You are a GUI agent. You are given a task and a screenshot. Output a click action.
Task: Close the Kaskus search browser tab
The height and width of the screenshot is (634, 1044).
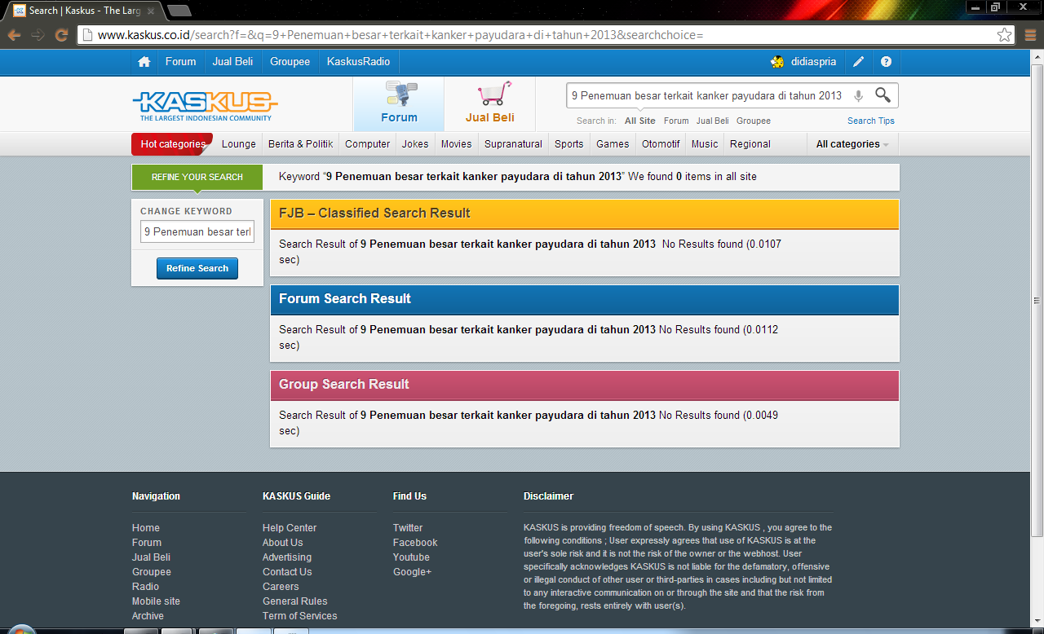(x=151, y=11)
